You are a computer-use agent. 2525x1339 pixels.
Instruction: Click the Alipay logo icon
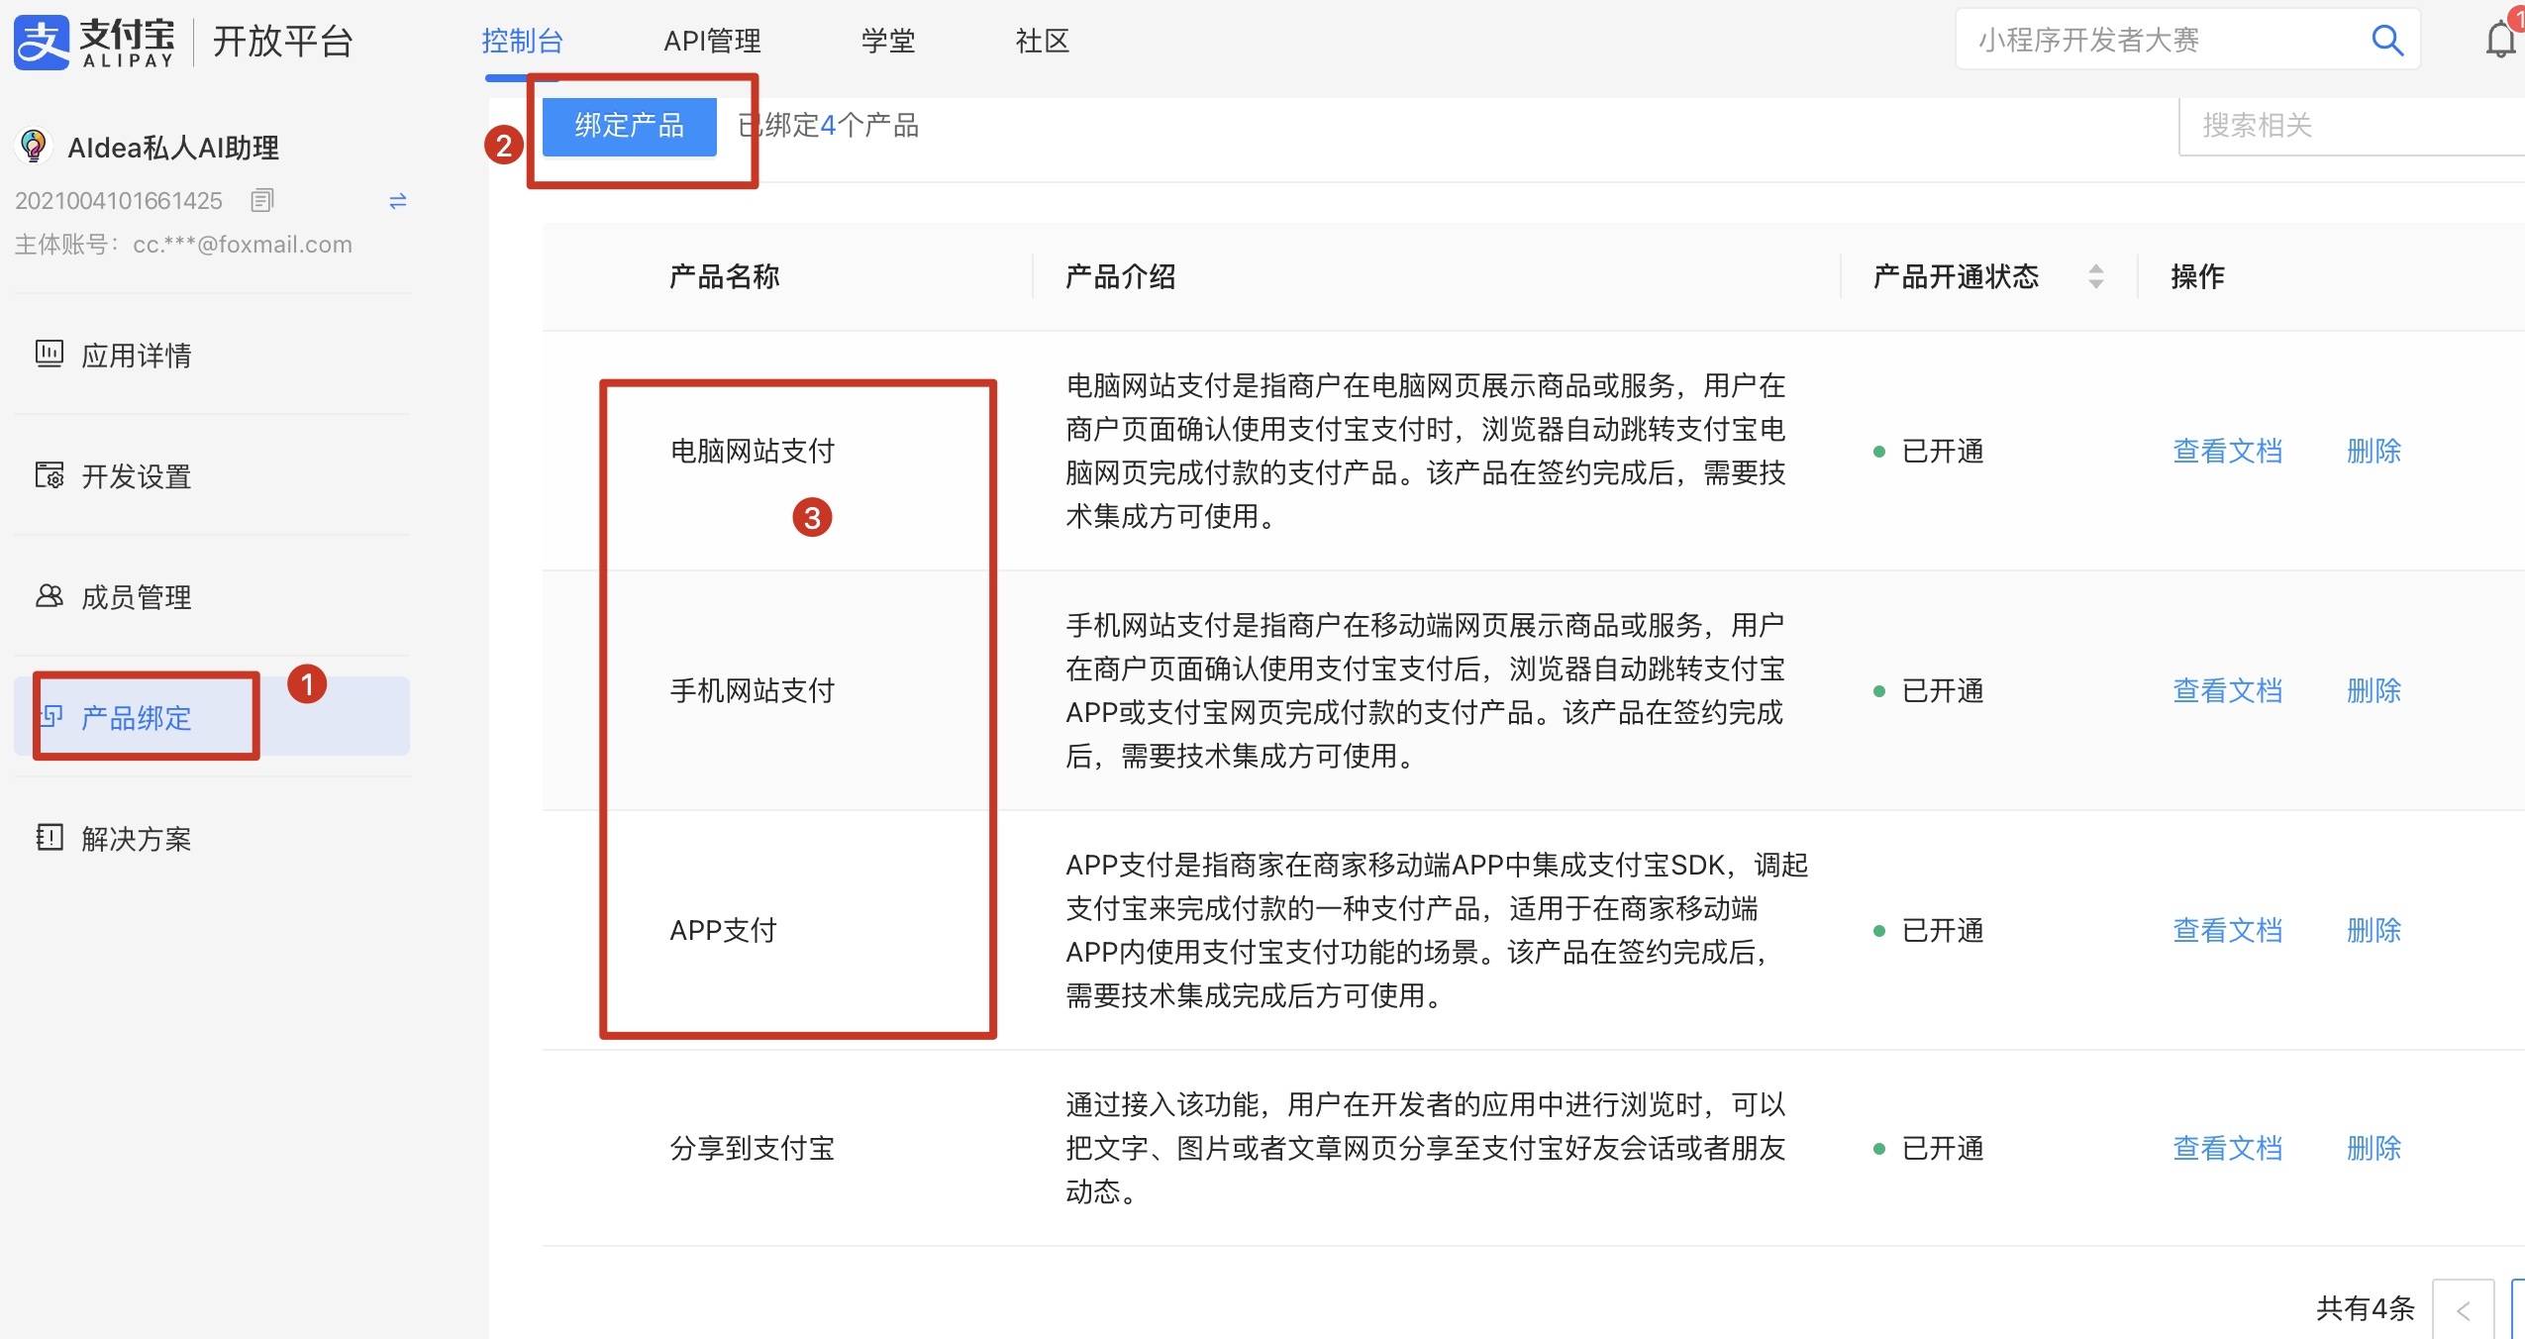point(42,42)
